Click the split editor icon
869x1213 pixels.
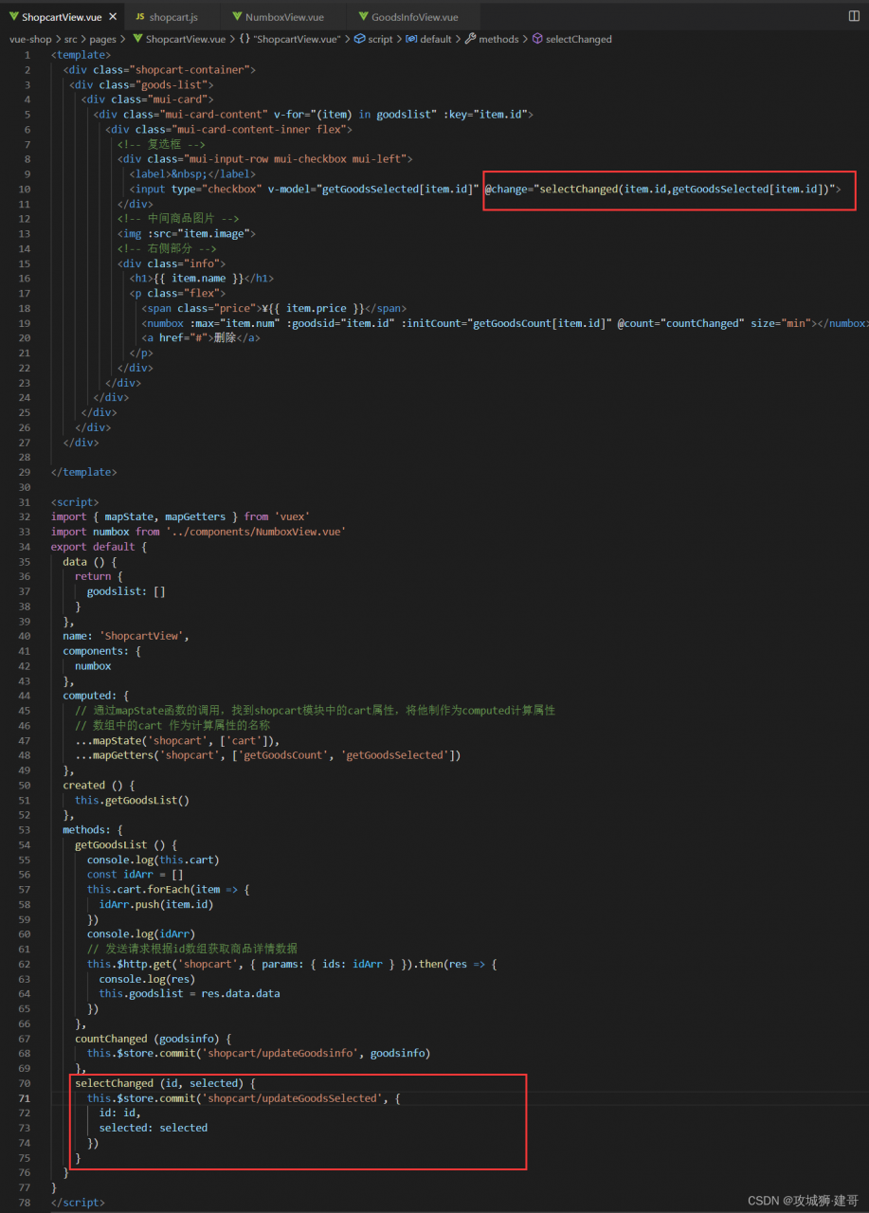854,16
